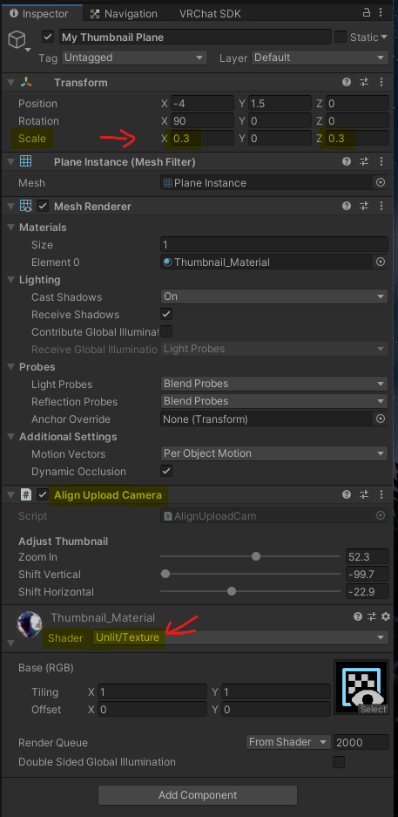398x817 pixels.
Task: Disable the Align Upload Camera component checkbox
Action: [44, 495]
